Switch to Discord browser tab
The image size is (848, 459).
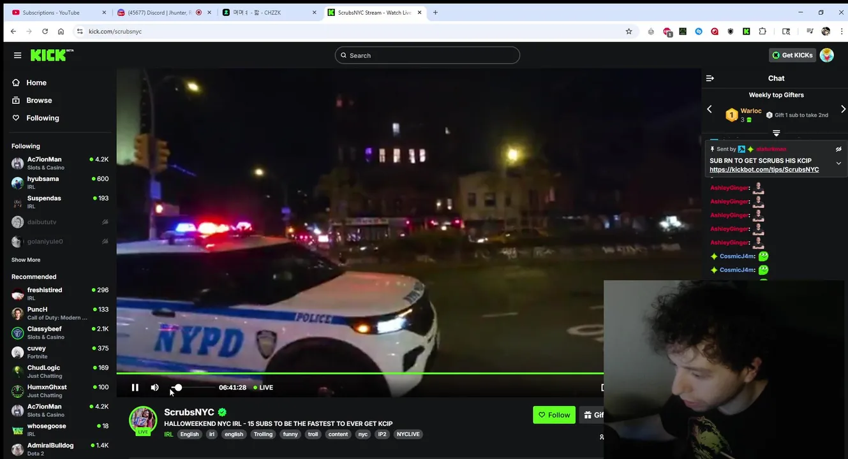165,12
